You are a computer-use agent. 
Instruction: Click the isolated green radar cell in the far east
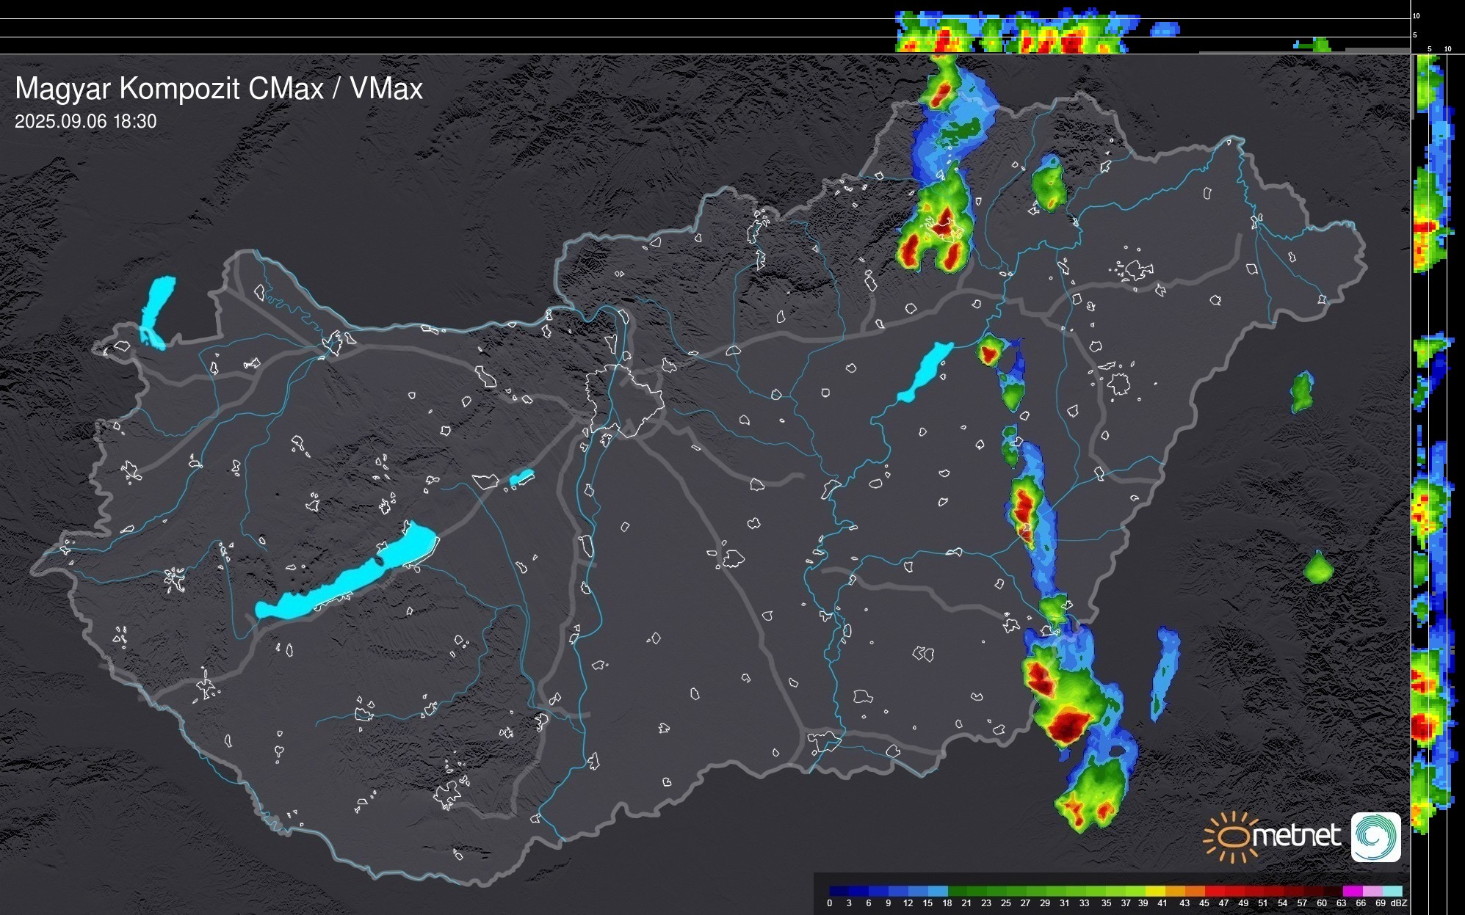point(1318,569)
